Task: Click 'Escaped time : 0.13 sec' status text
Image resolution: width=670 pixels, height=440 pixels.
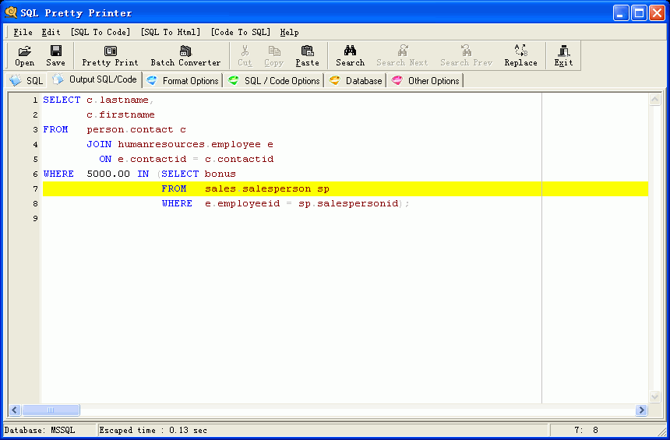Action: (153, 430)
